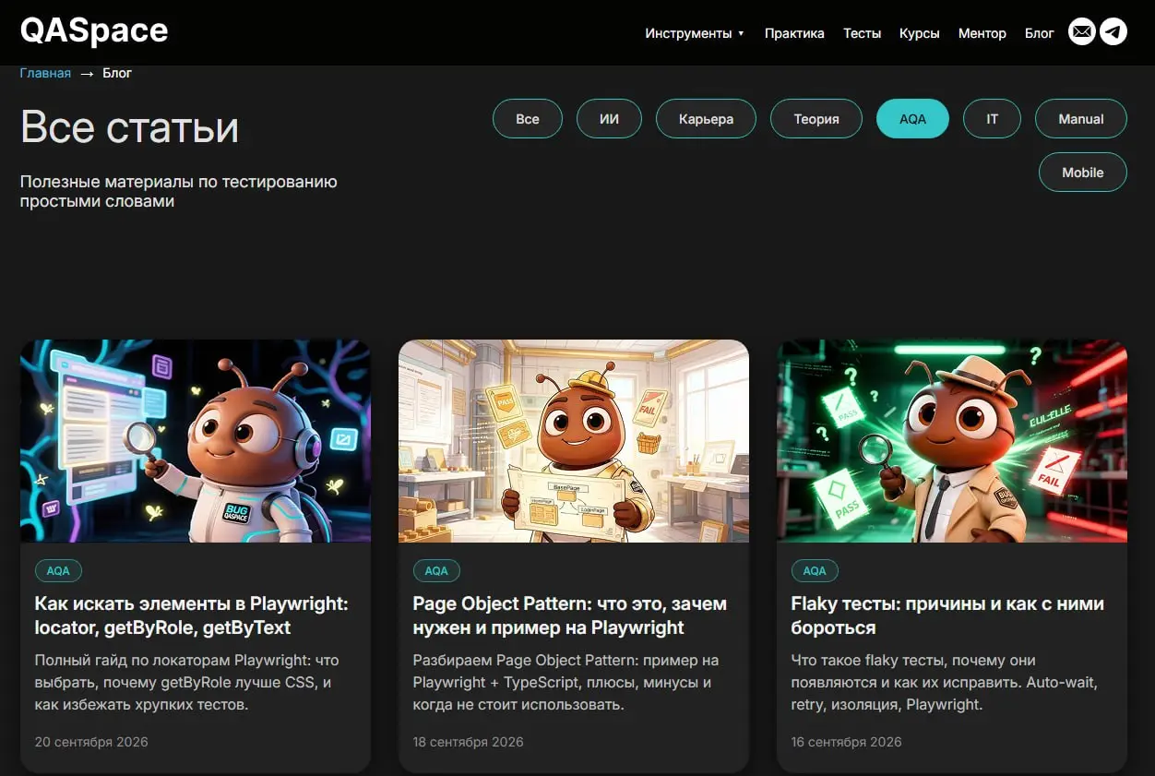Click the QASpace logo

point(94,31)
